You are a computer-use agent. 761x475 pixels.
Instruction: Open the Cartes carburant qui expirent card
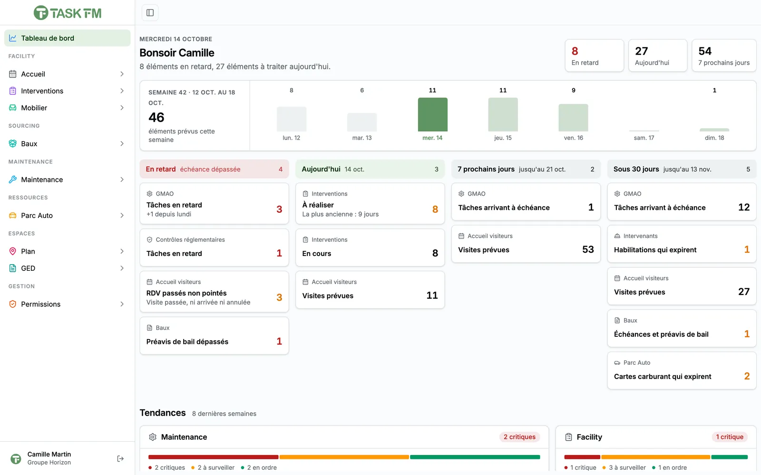682,370
